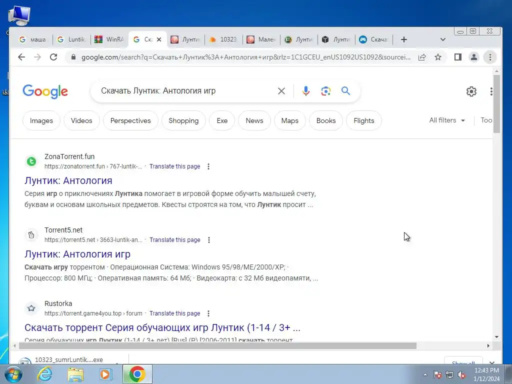The height and width of the screenshot is (384, 512).
Task: Go to Google home via logo
Action: tap(45, 91)
